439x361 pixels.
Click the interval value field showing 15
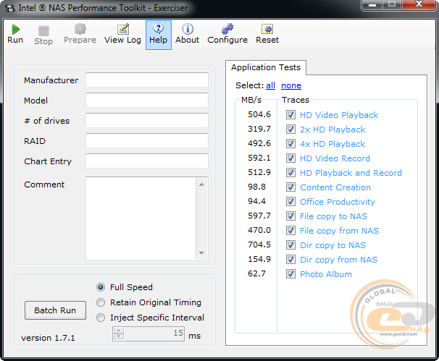pyautogui.click(x=154, y=334)
